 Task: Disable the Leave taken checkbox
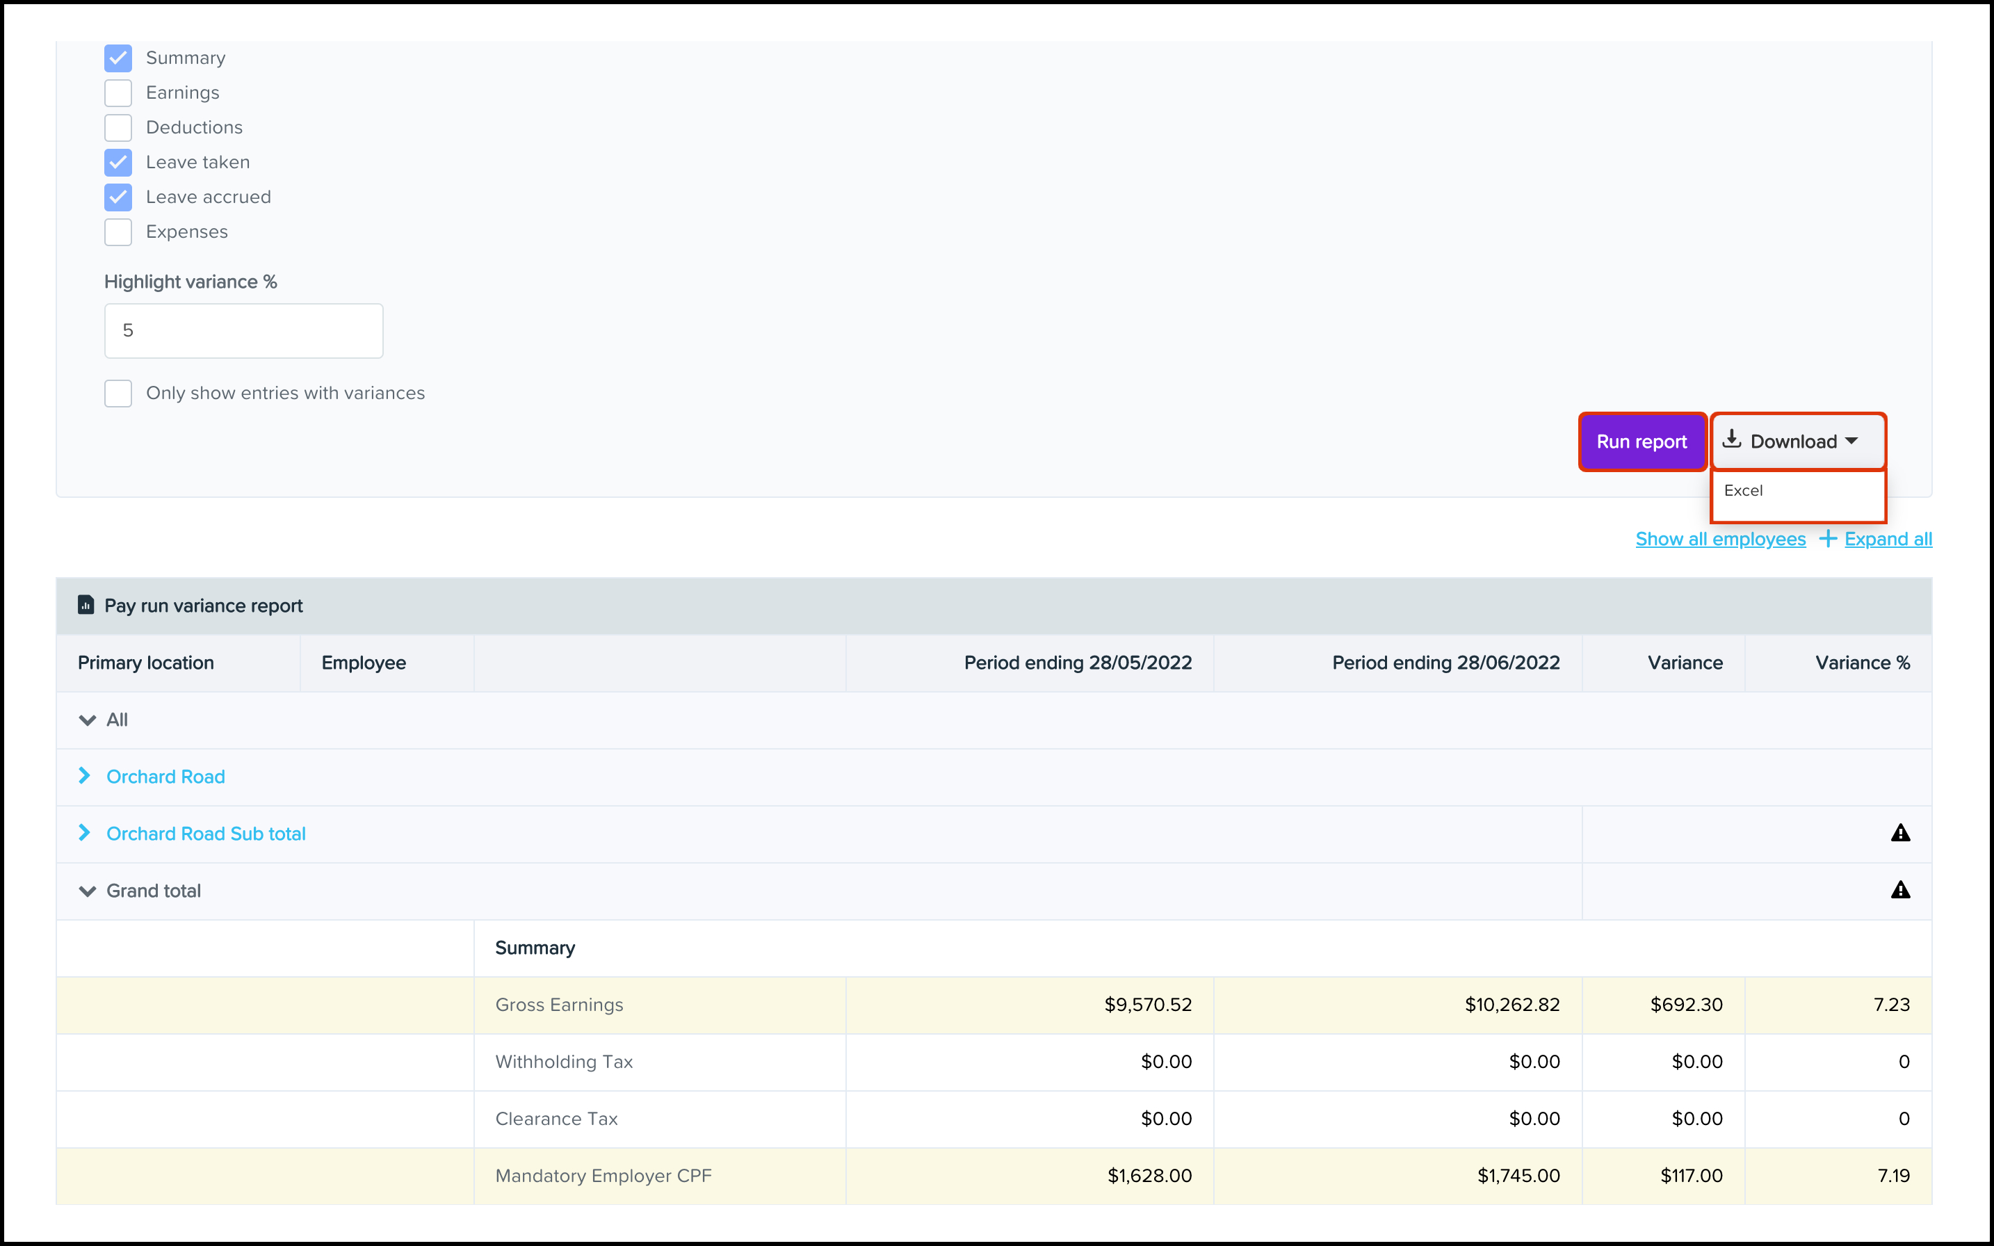[x=117, y=162]
